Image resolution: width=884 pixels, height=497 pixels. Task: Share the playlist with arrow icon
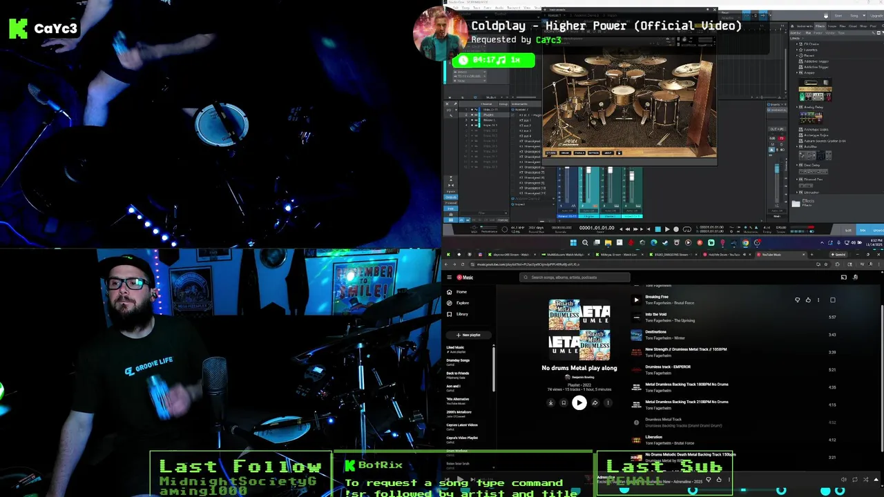(x=595, y=403)
